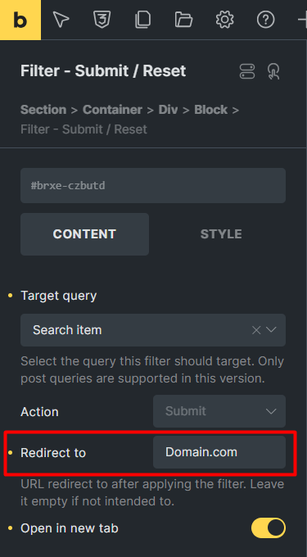Select the pointer selector mode icon
This screenshot has width=307, height=557.
click(61, 20)
